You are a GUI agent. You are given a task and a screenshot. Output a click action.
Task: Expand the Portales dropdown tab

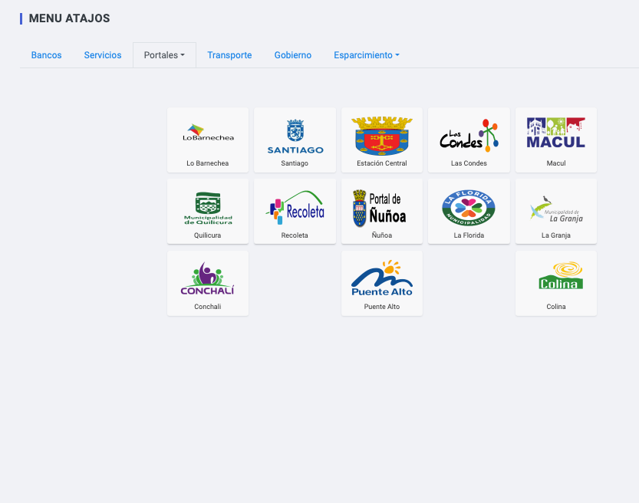tap(164, 55)
